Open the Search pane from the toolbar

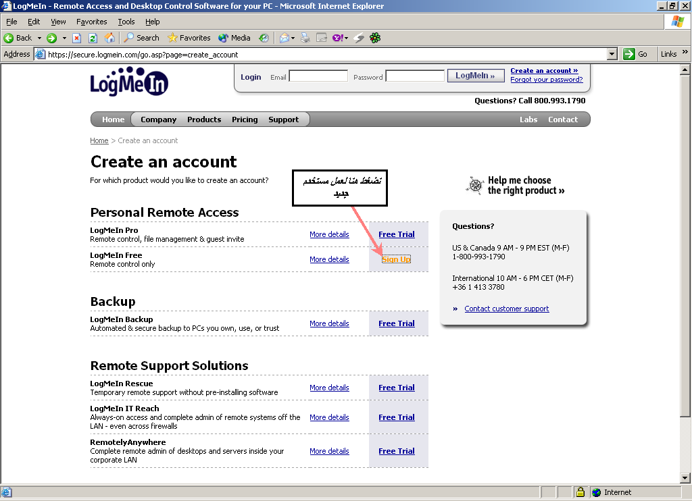(x=141, y=38)
